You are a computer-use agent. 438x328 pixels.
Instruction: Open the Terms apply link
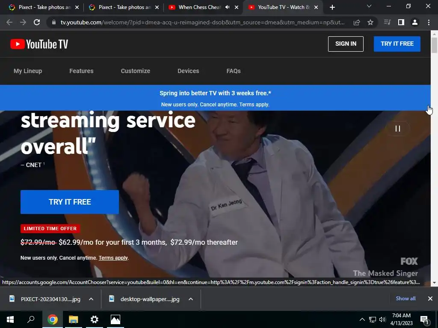[x=113, y=258]
